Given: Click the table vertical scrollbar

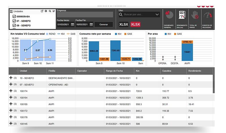Looking at the screenshot, I should [214, 84].
